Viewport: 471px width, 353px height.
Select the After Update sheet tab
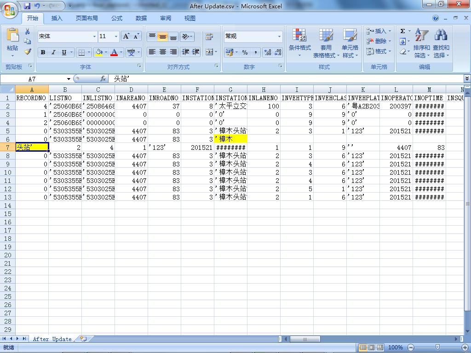coord(52,339)
